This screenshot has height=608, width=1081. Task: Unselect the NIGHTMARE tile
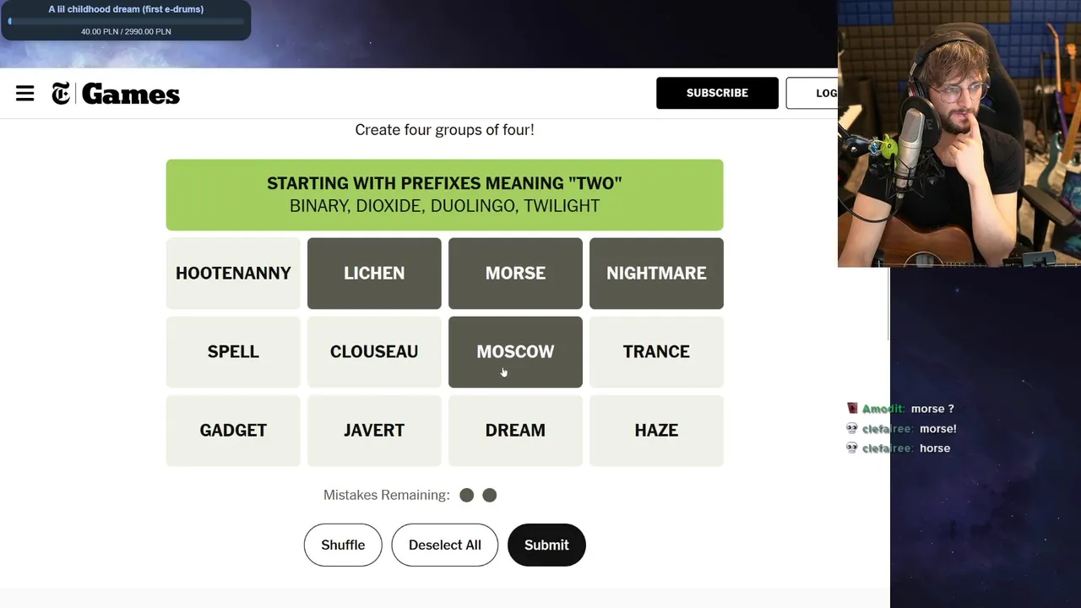[656, 274]
